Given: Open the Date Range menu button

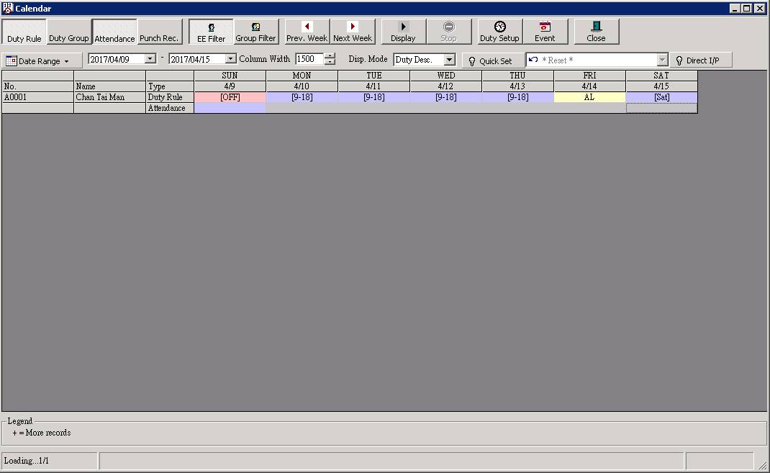Looking at the screenshot, I should 42,61.
